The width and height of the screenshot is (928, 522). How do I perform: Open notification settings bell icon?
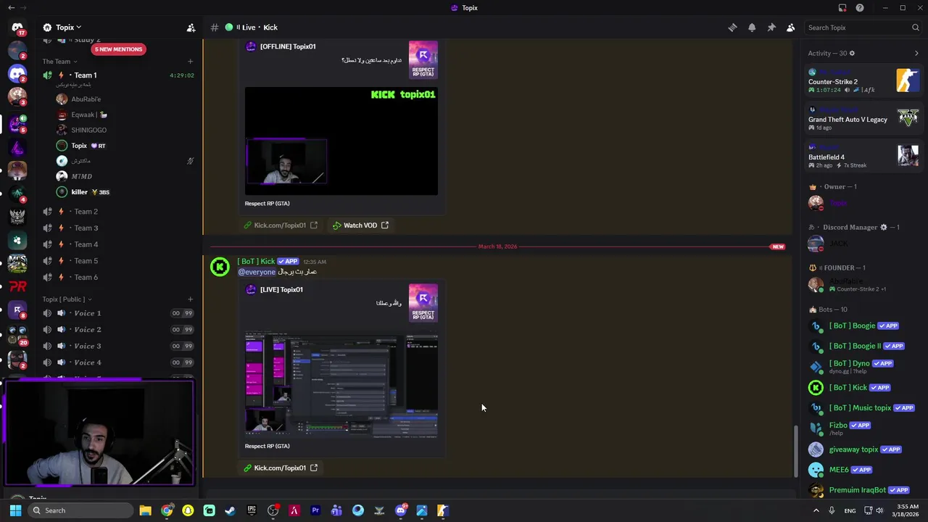point(752,28)
